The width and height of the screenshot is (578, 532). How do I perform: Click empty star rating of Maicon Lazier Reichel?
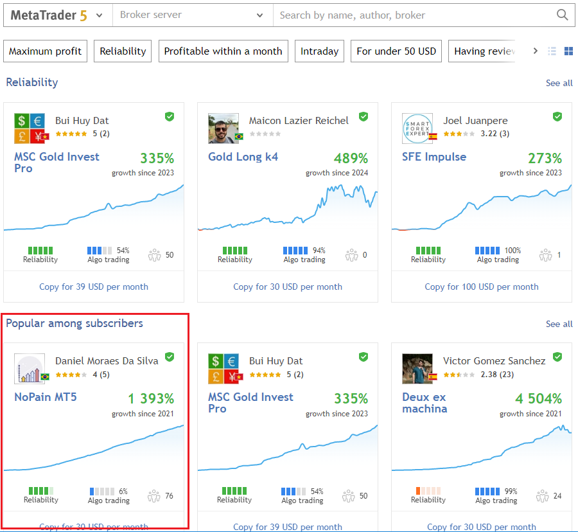pyautogui.click(x=265, y=134)
